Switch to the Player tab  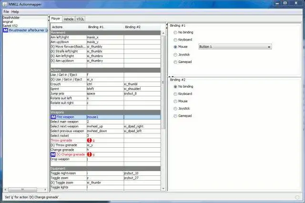[x=56, y=19]
